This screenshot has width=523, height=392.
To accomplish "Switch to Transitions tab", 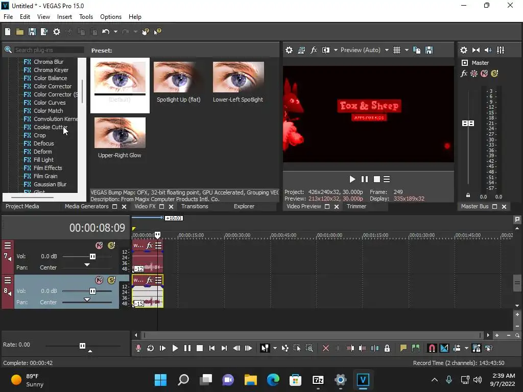I will pyautogui.click(x=195, y=206).
